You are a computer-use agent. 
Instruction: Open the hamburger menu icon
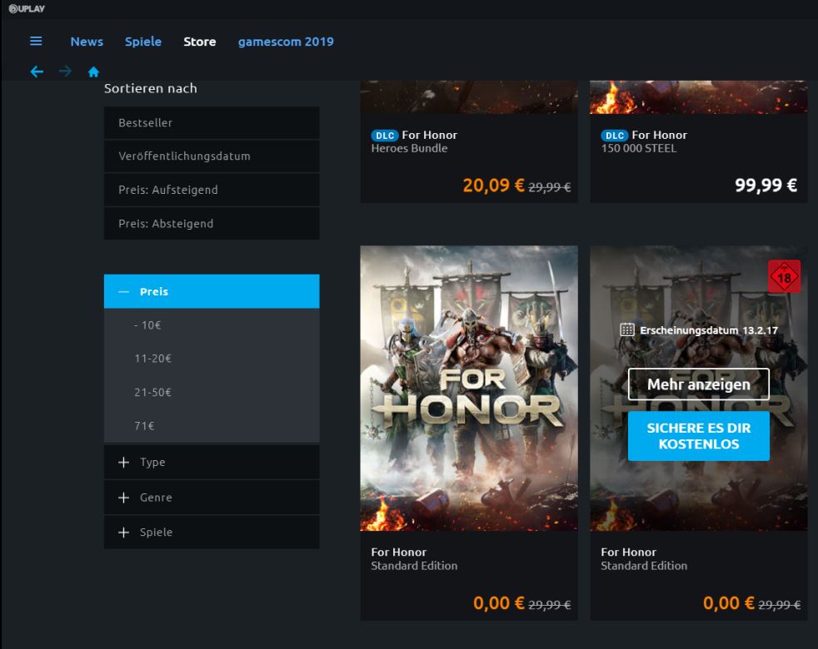coord(36,41)
